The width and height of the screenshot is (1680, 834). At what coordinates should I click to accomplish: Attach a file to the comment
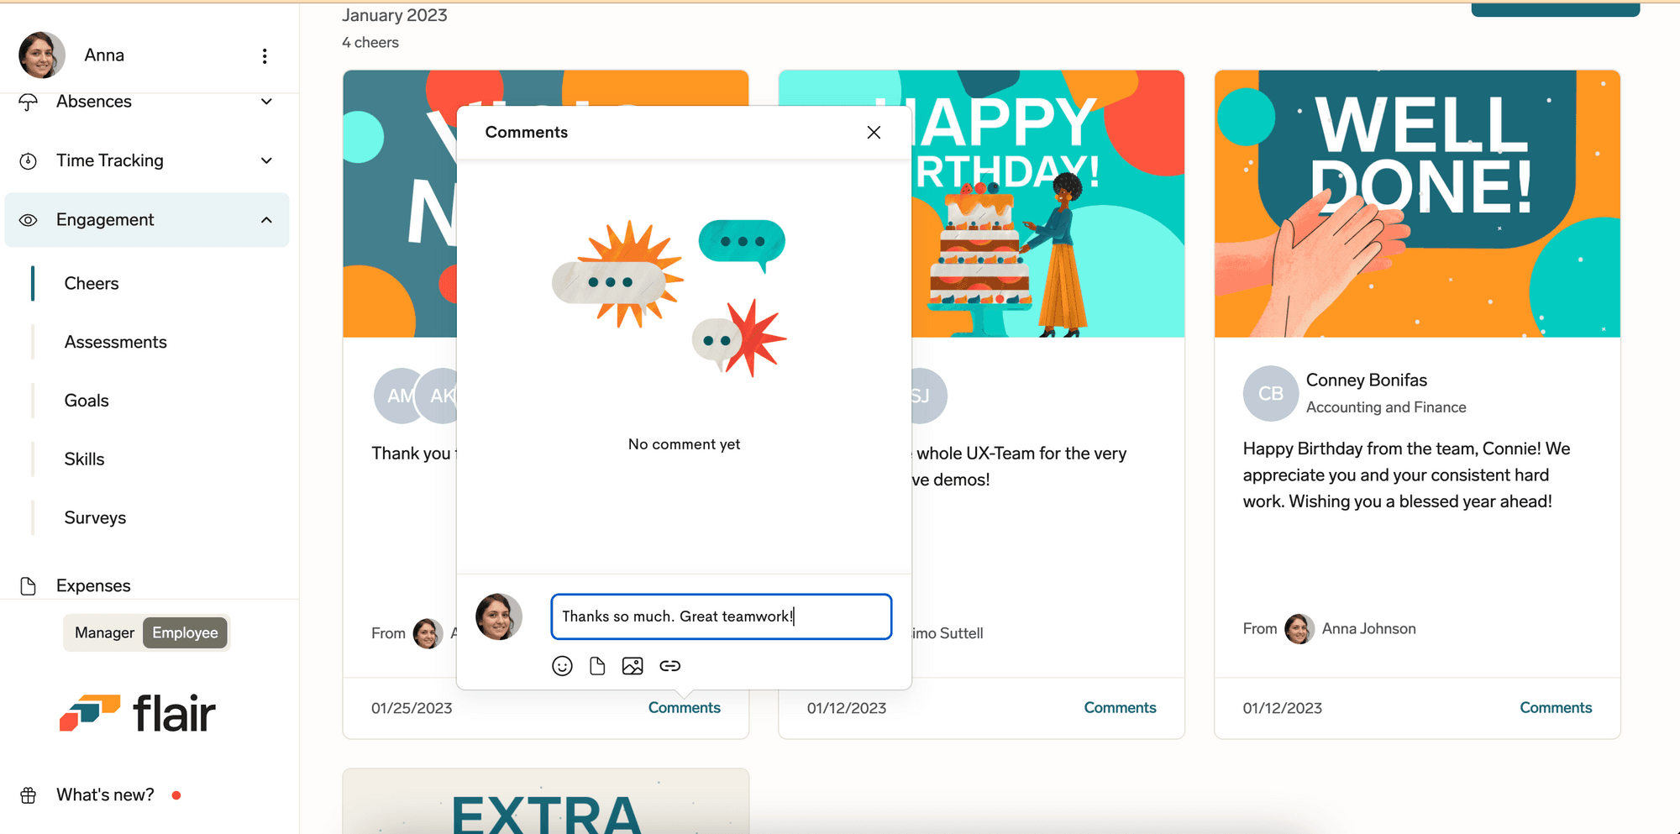tap(597, 666)
